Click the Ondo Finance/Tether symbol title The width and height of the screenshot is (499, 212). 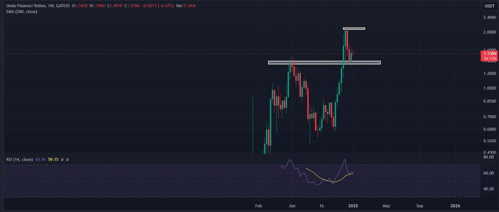click(x=26, y=6)
